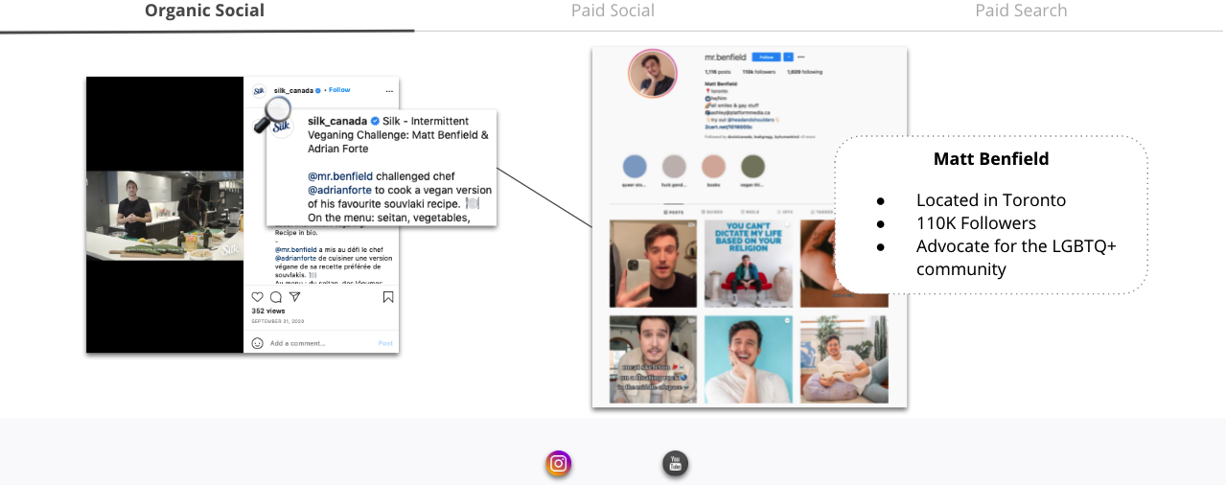This screenshot has width=1226, height=485.
Task: Open the three-dot menu on mr.benfield profile
Action: click(801, 57)
